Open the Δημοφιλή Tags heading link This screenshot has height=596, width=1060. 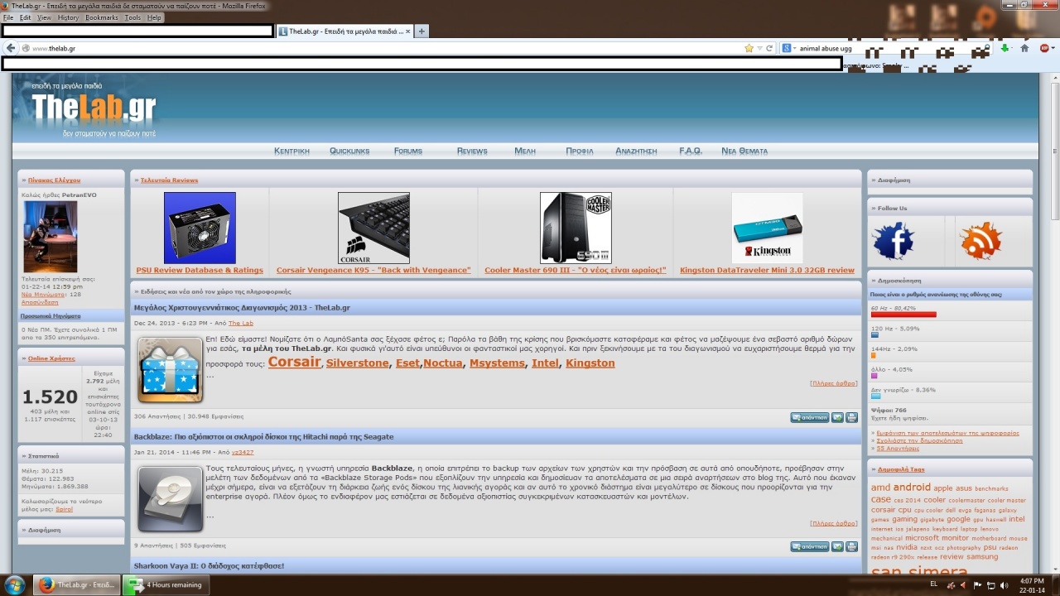coord(901,469)
